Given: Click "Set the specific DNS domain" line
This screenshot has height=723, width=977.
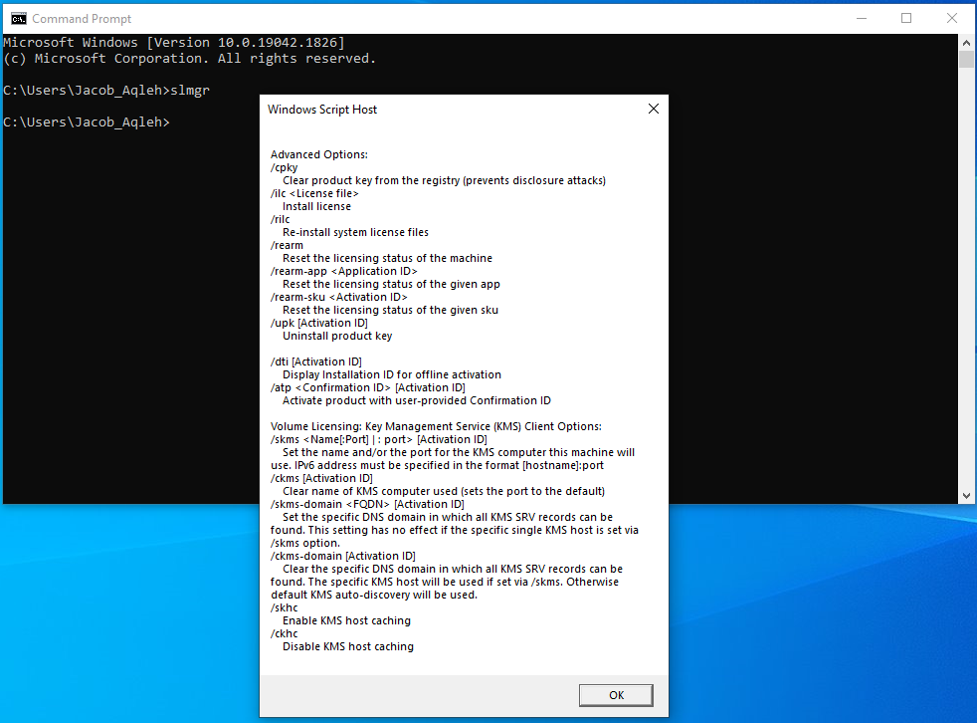Looking at the screenshot, I should pyautogui.click(x=448, y=517).
